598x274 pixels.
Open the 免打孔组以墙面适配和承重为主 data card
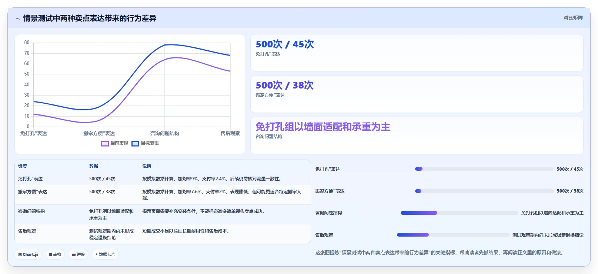tap(417, 136)
